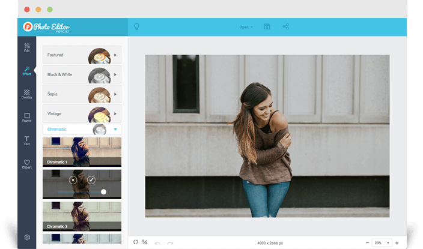Screen dimensions: 423x249
Task: Zoom out with the minus button
Action: [367, 243]
